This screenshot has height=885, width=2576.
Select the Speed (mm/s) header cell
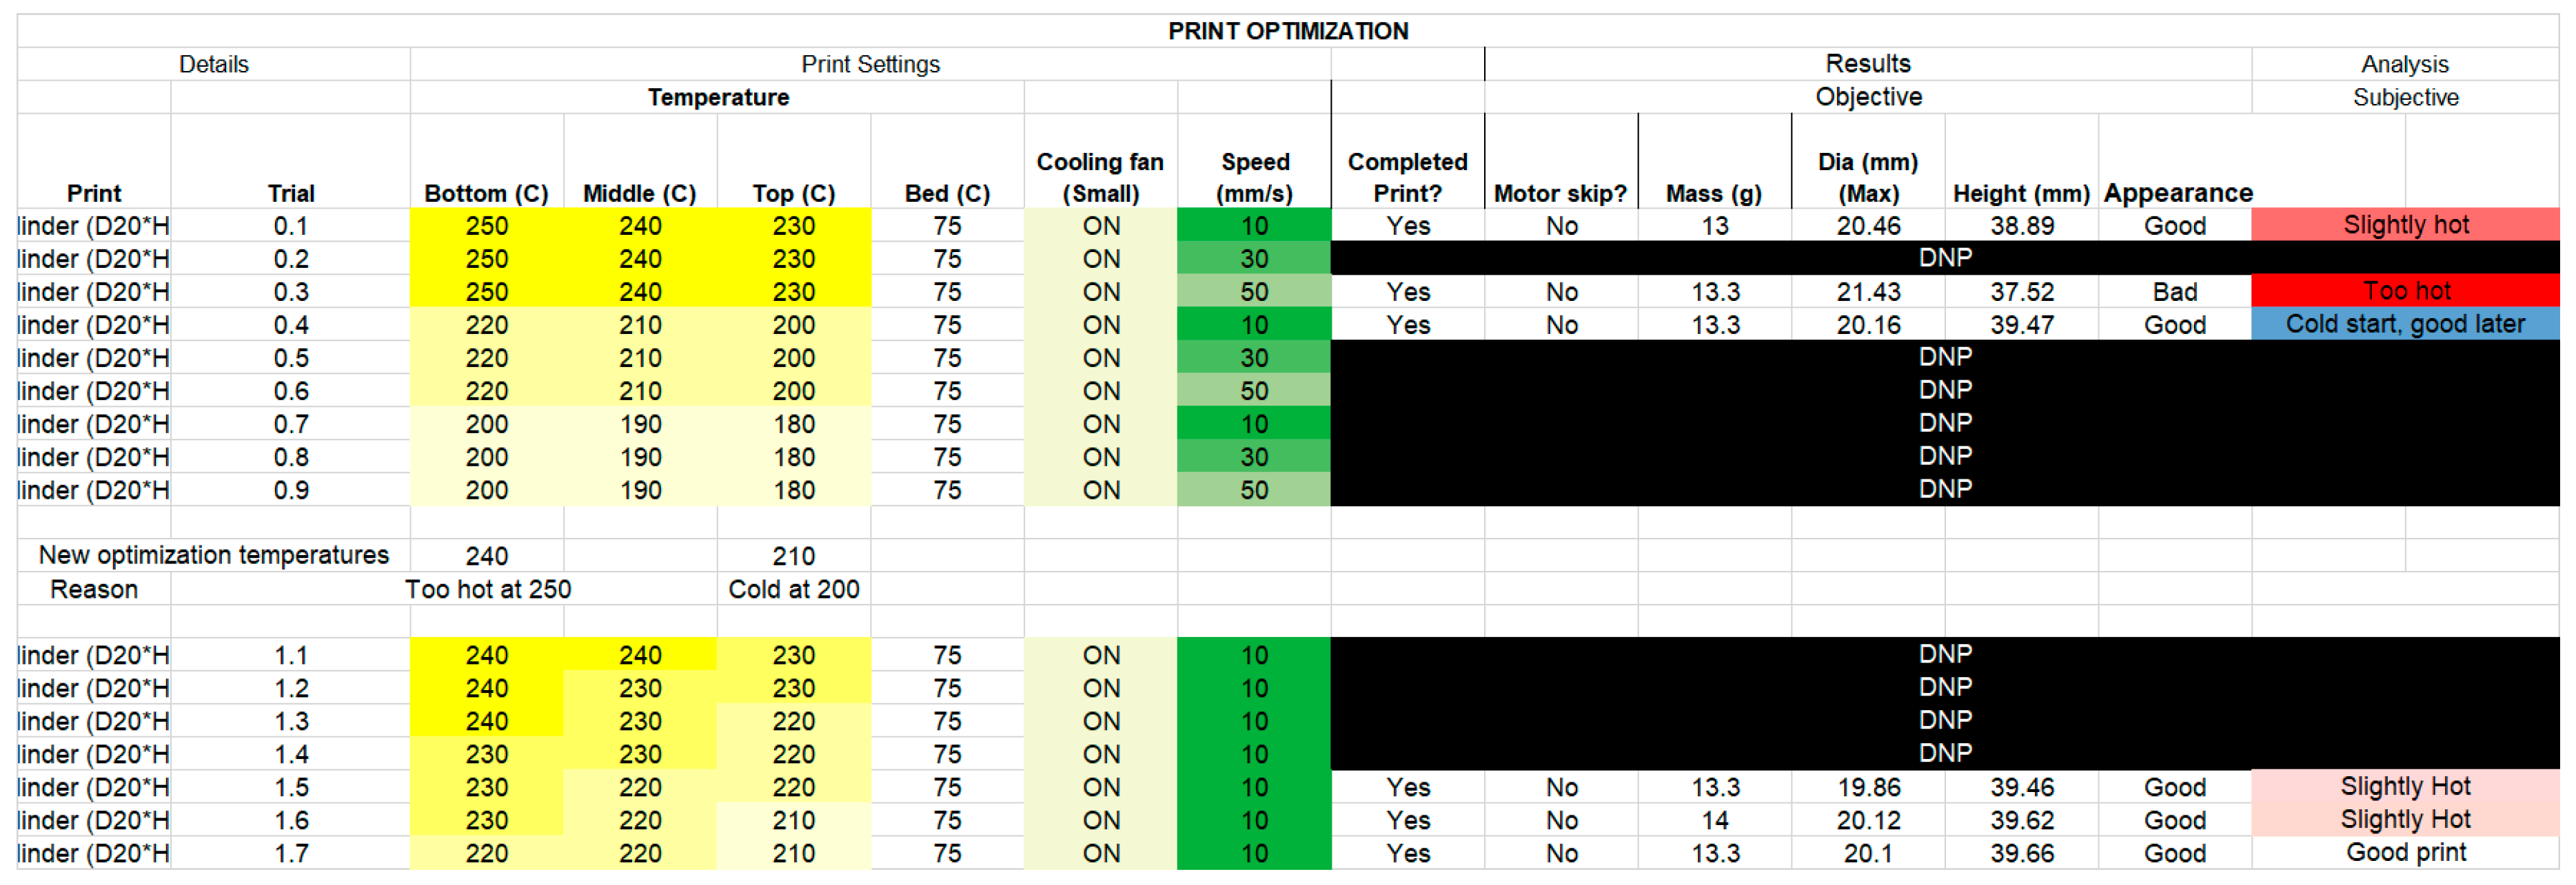tap(1254, 177)
